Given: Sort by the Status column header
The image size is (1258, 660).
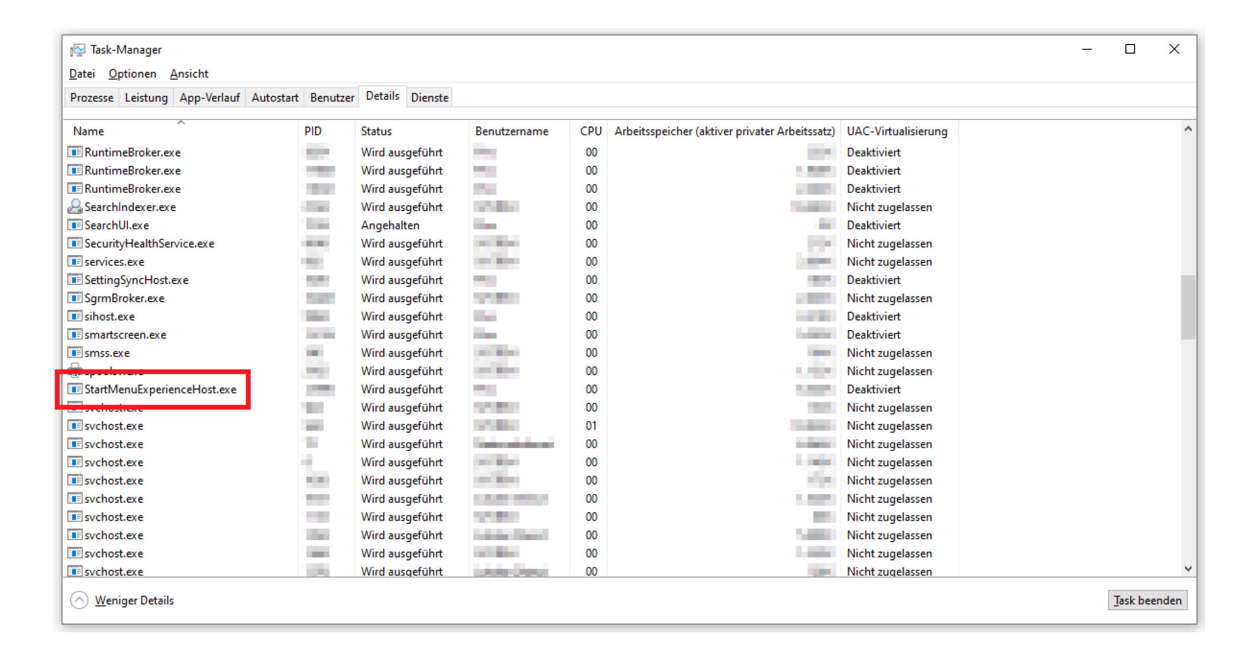Looking at the screenshot, I should 376,131.
